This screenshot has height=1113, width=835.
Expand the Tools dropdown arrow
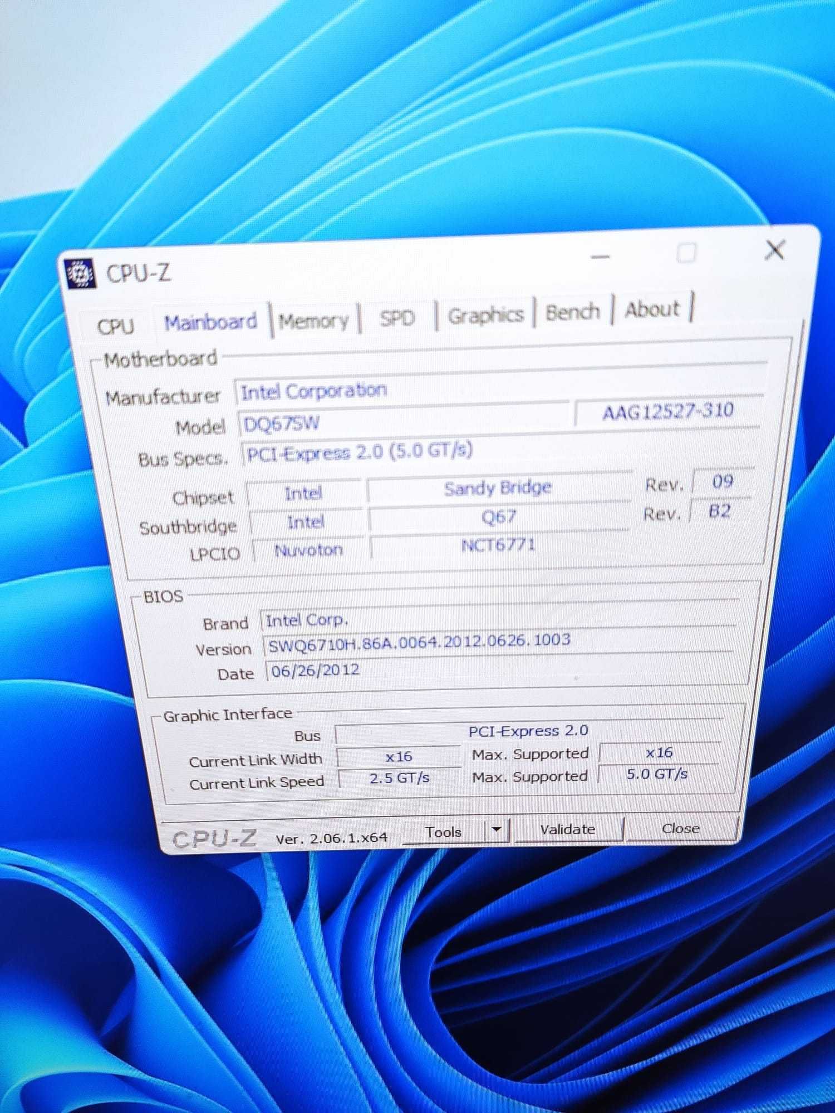497,830
